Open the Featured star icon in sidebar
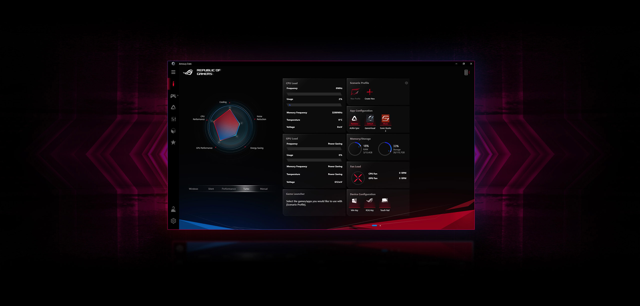 pyautogui.click(x=173, y=142)
